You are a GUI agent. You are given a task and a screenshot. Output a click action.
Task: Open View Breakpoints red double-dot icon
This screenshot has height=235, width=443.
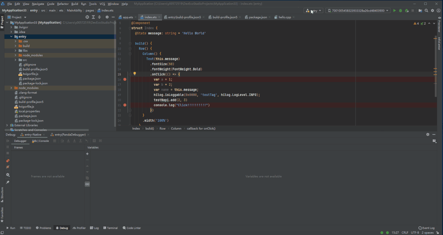(8, 161)
